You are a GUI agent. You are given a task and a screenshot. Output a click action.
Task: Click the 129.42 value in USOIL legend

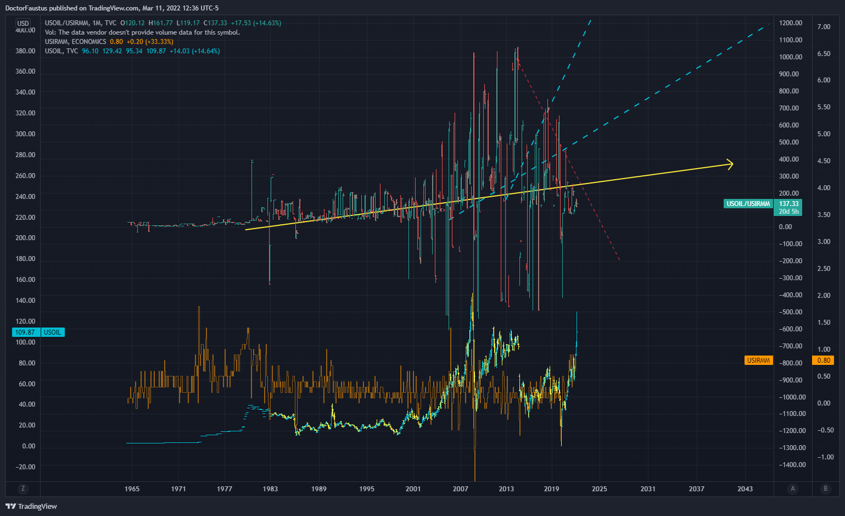click(x=112, y=51)
